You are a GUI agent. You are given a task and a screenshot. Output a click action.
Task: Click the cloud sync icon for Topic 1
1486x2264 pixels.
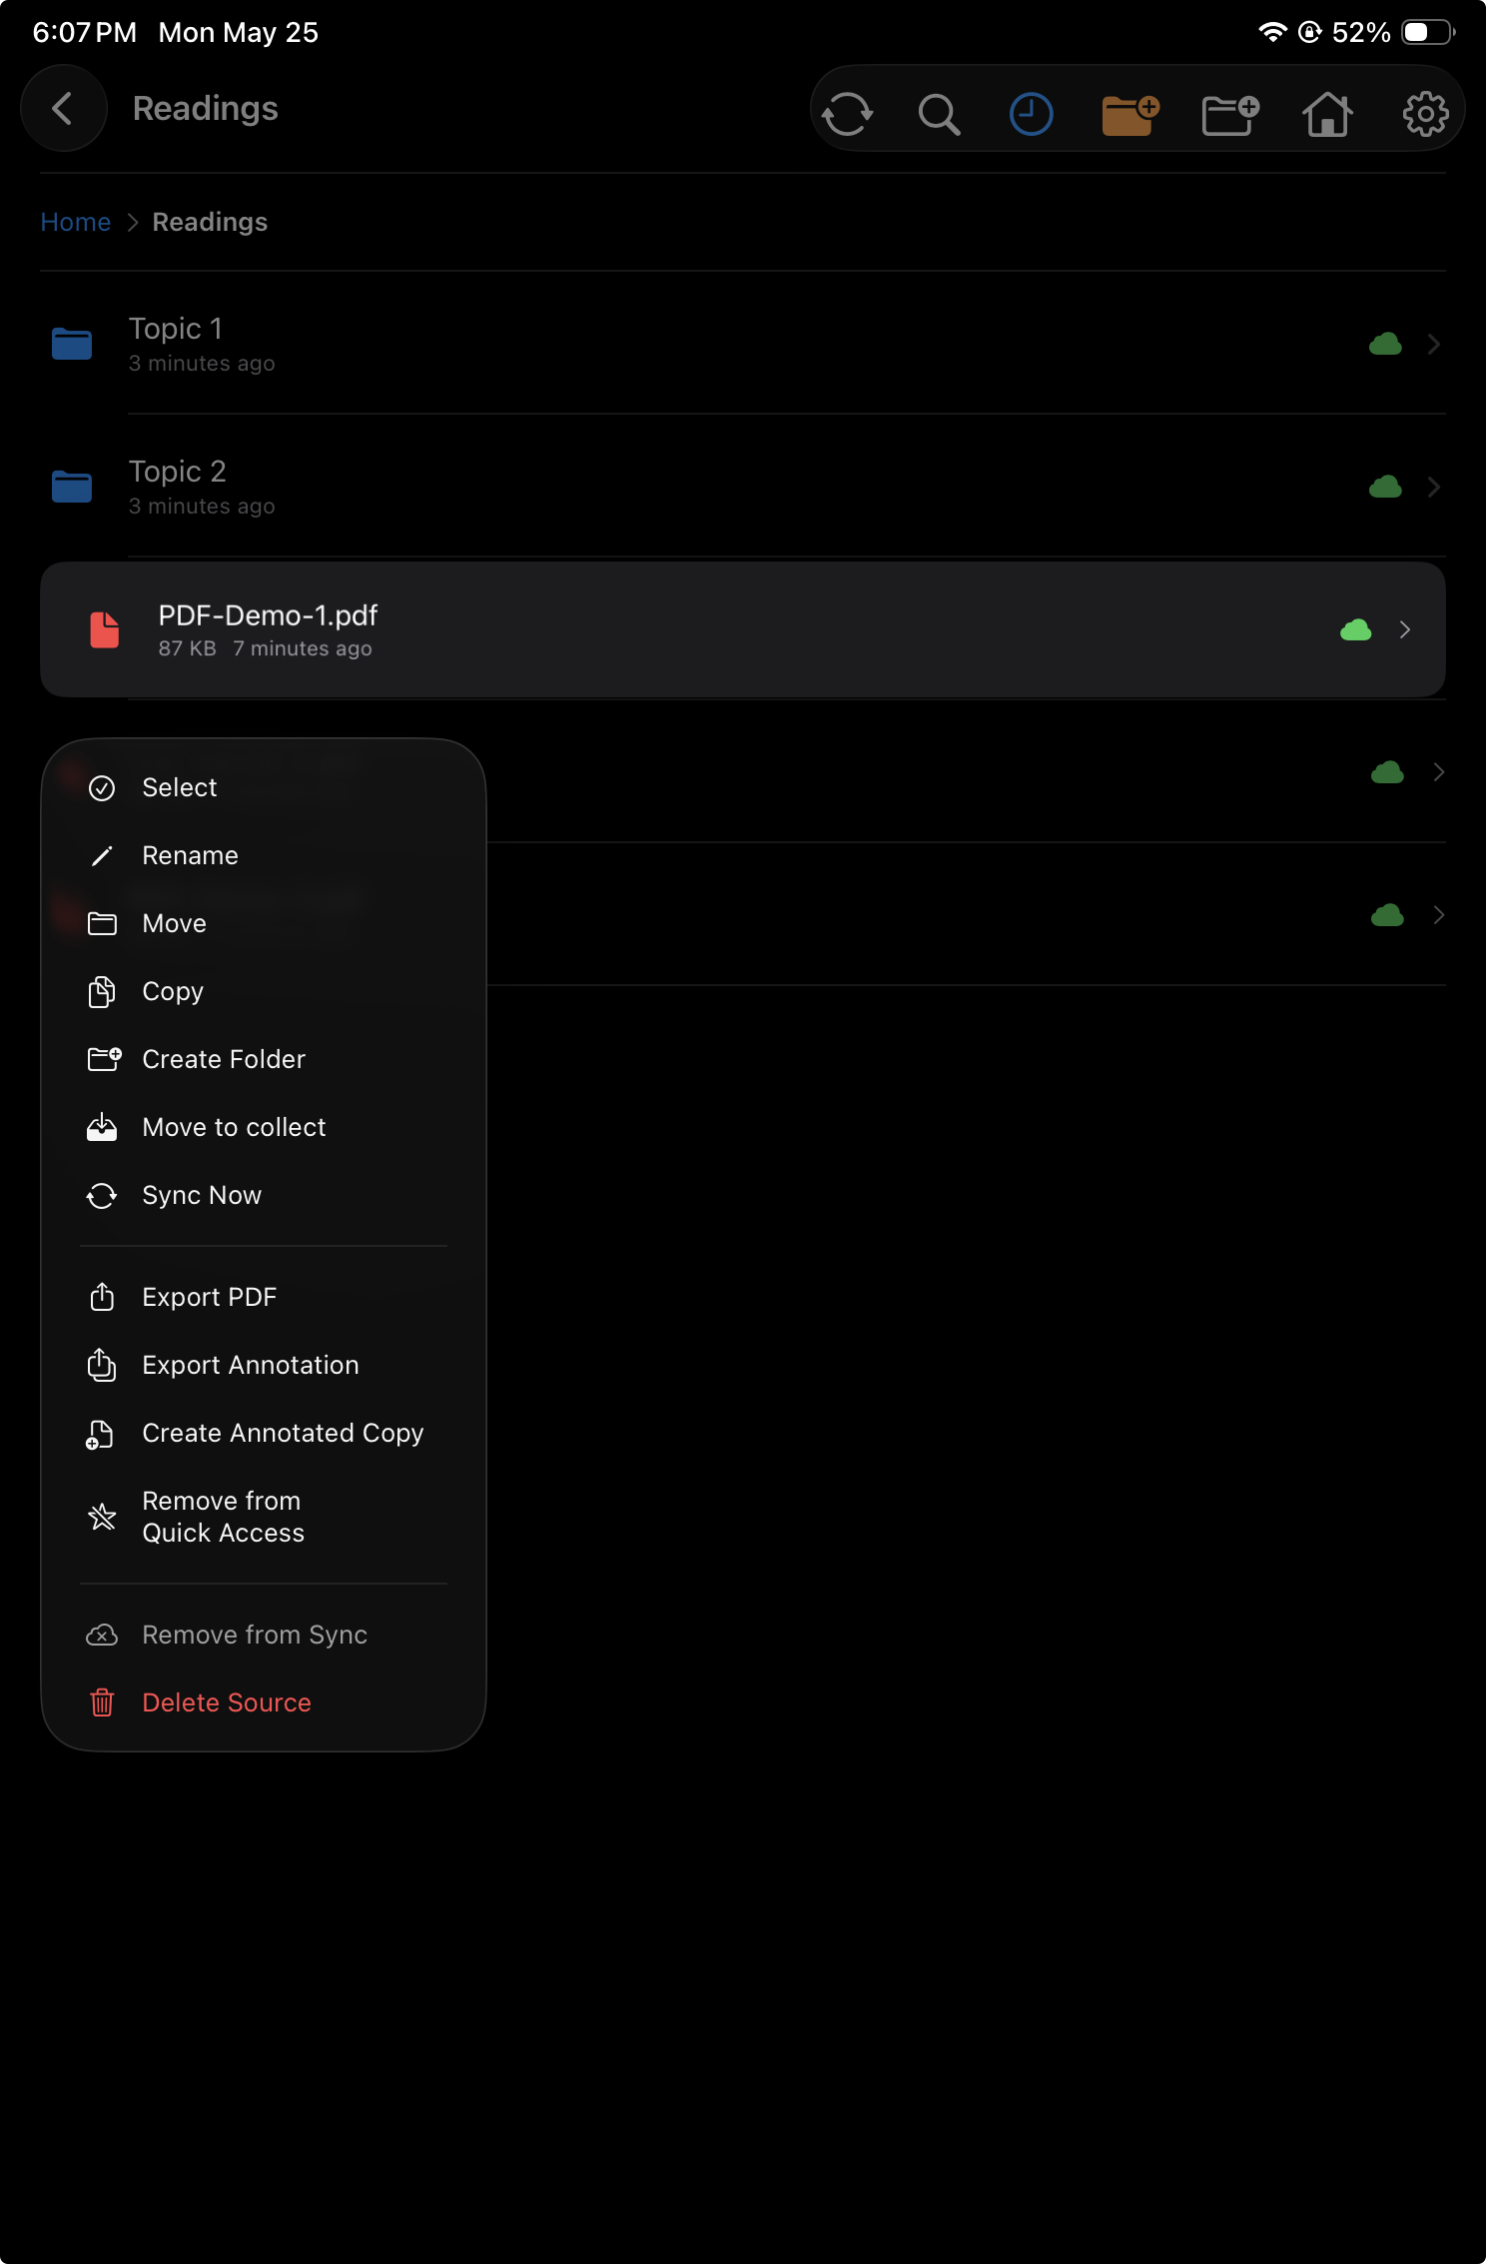pyautogui.click(x=1385, y=345)
